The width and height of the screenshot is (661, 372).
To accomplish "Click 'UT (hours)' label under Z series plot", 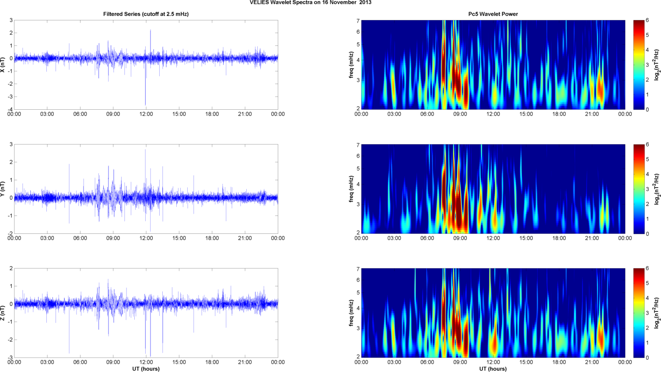I will pos(146,369).
